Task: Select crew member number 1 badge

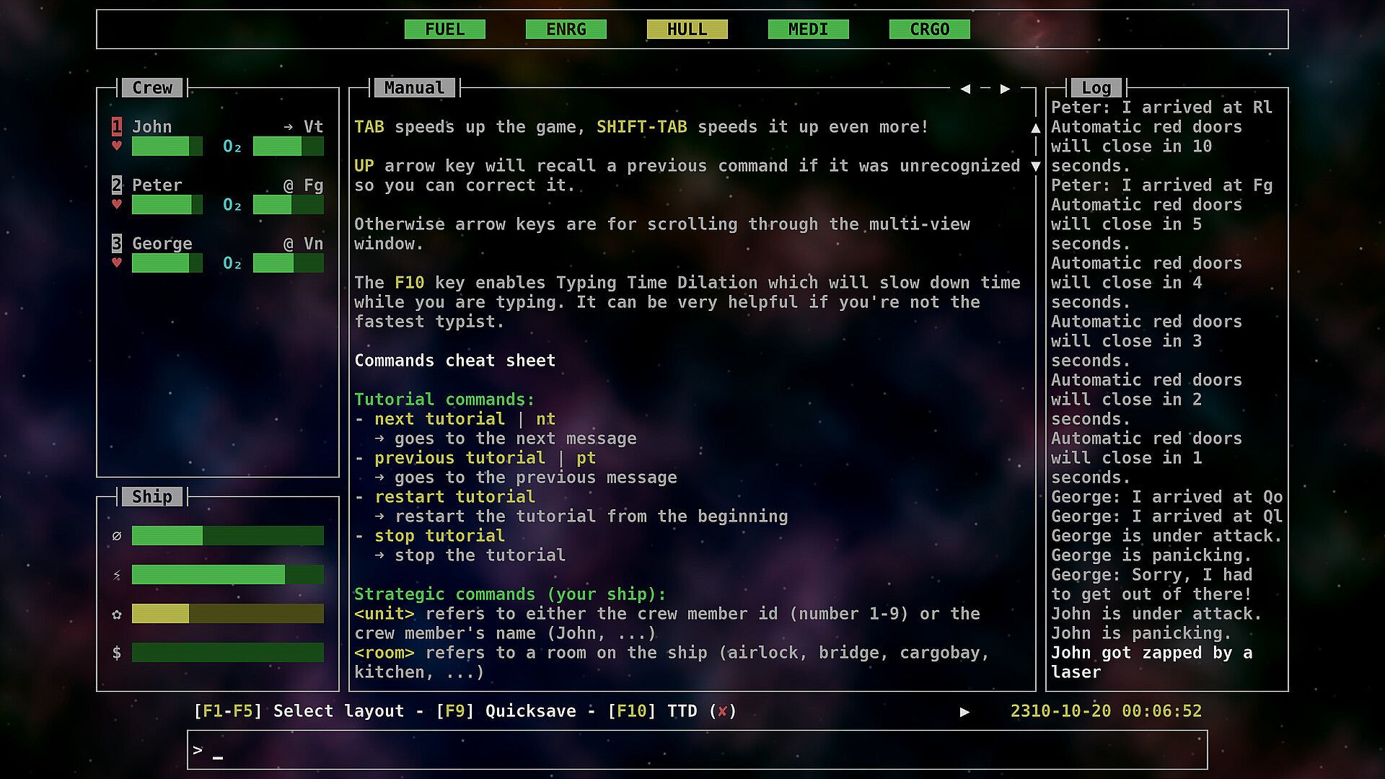Action: (x=116, y=126)
